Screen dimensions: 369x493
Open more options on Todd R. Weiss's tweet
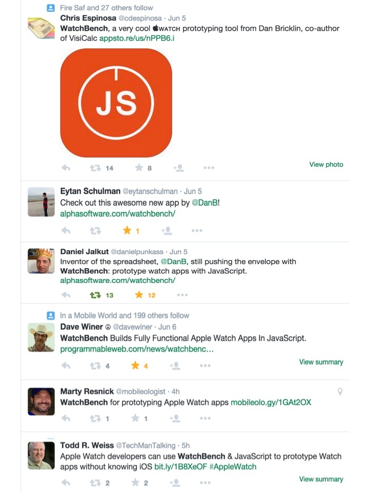205,483
